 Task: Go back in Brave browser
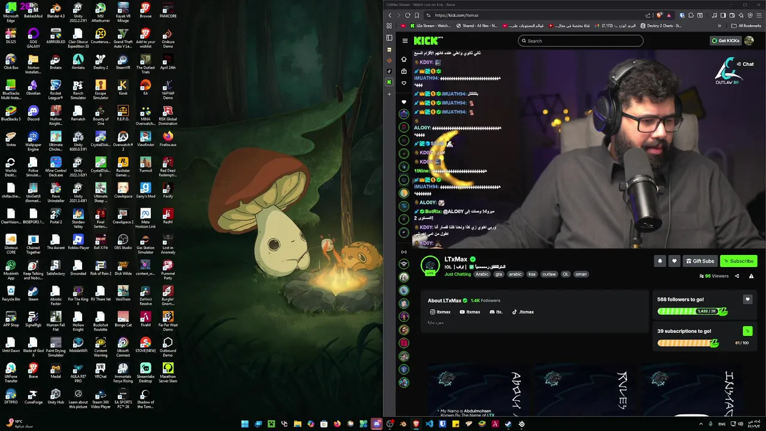[x=390, y=15]
